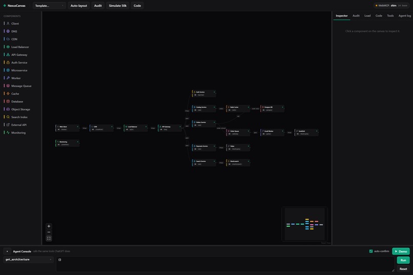Choose the Worker wrench icon
This screenshot has width=413, height=275.
point(8,78)
